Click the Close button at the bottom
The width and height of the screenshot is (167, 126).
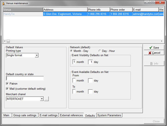pos(154,121)
